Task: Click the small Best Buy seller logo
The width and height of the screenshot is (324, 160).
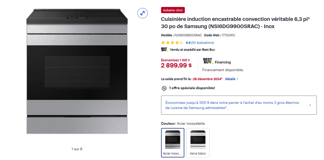Action: pos(164,50)
